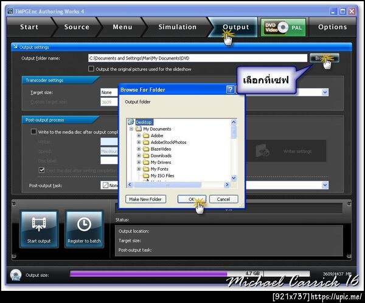Select the BlazeVideo folder icon
This screenshot has width=365, height=303.
pyautogui.click(x=146, y=149)
